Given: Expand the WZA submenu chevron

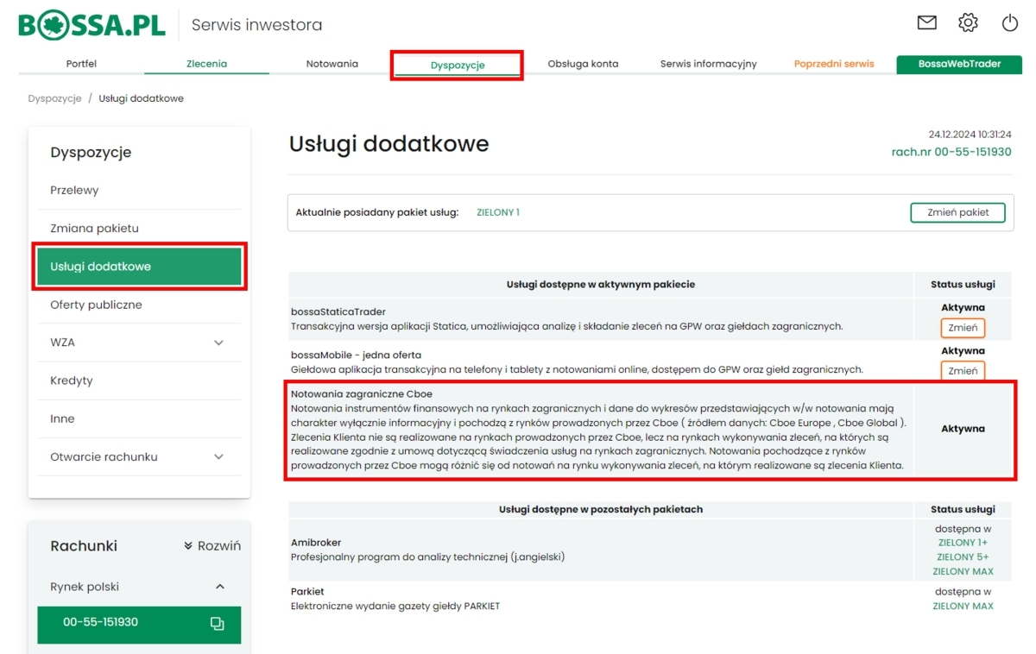Looking at the screenshot, I should coord(218,343).
